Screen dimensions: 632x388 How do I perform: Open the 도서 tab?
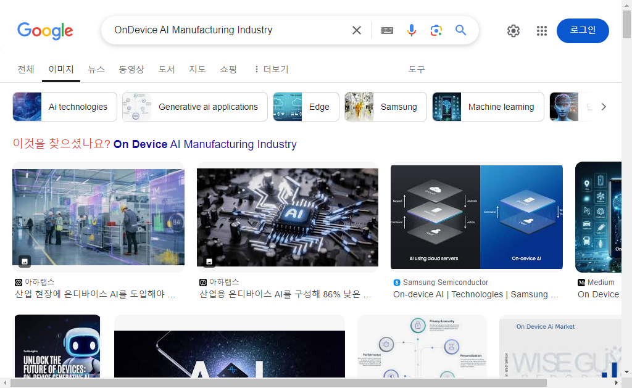(167, 69)
